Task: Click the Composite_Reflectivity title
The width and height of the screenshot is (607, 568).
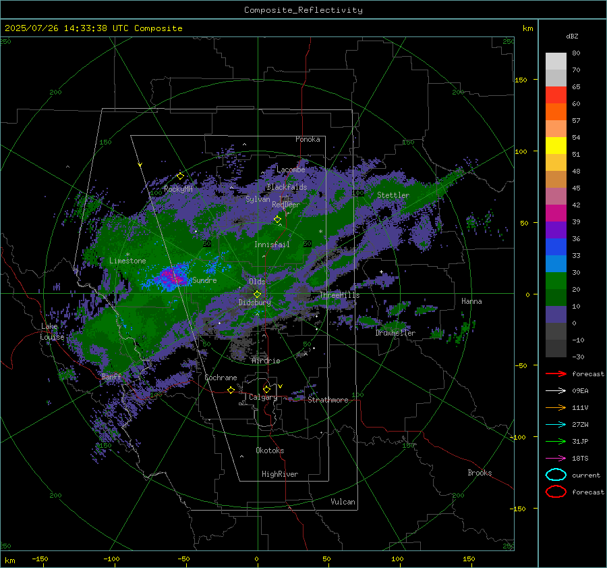Action: pyautogui.click(x=303, y=10)
